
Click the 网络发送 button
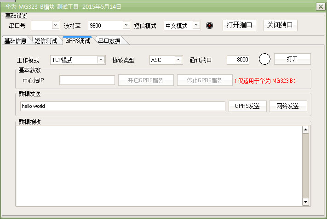pyautogui.click(x=288, y=106)
